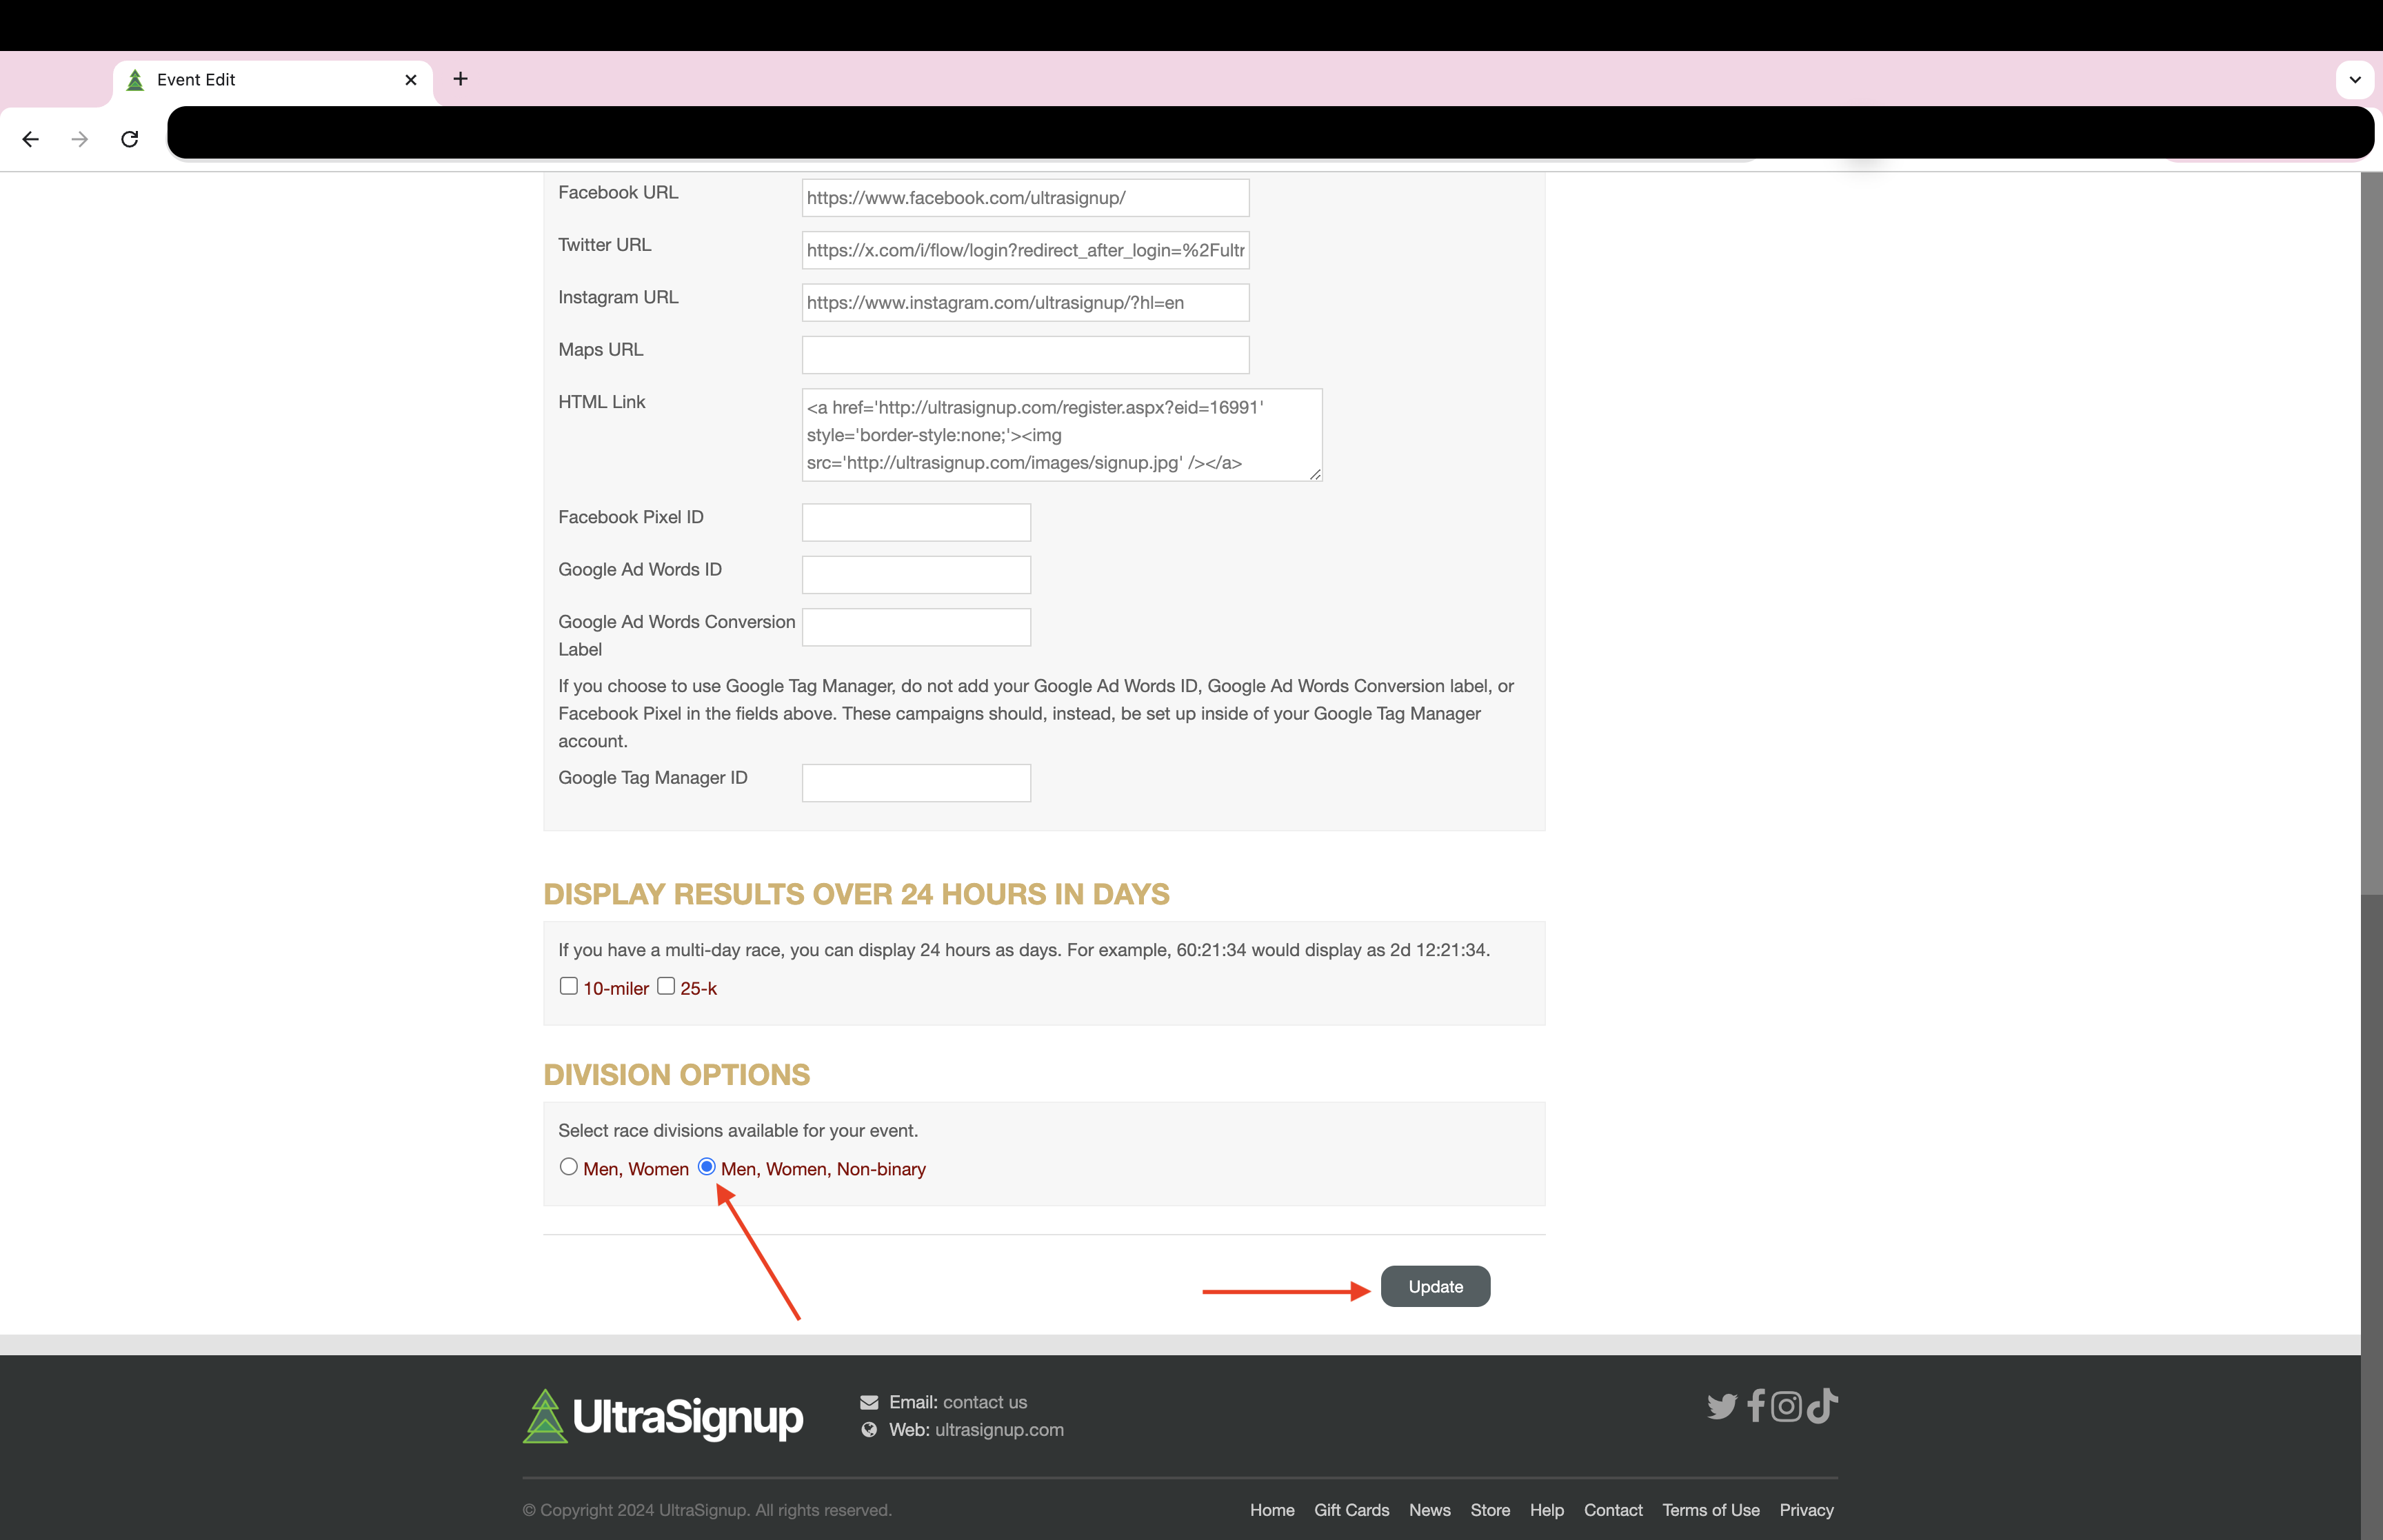Select Men, Women, Non-binary radio option
This screenshot has width=2383, height=1540.
(x=707, y=1167)
